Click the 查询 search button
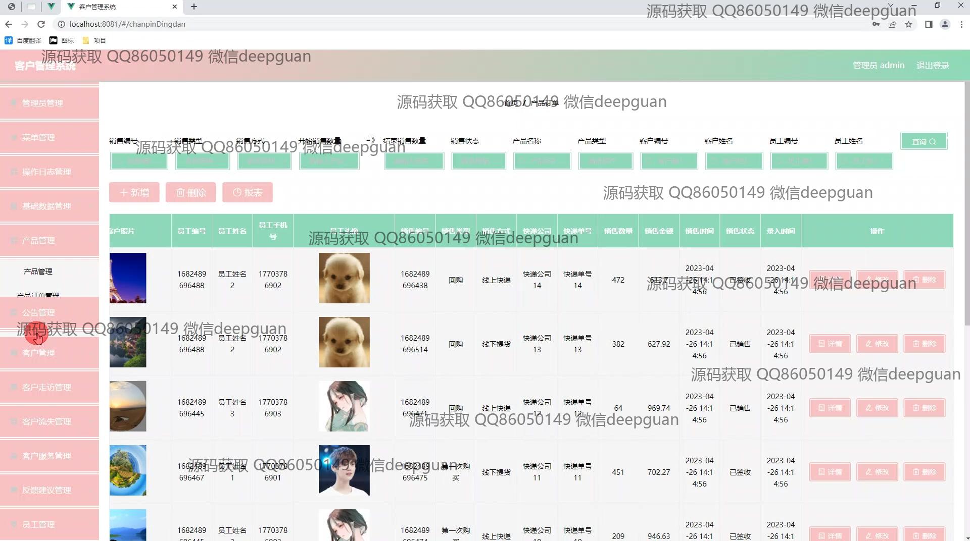 [924, 141]
